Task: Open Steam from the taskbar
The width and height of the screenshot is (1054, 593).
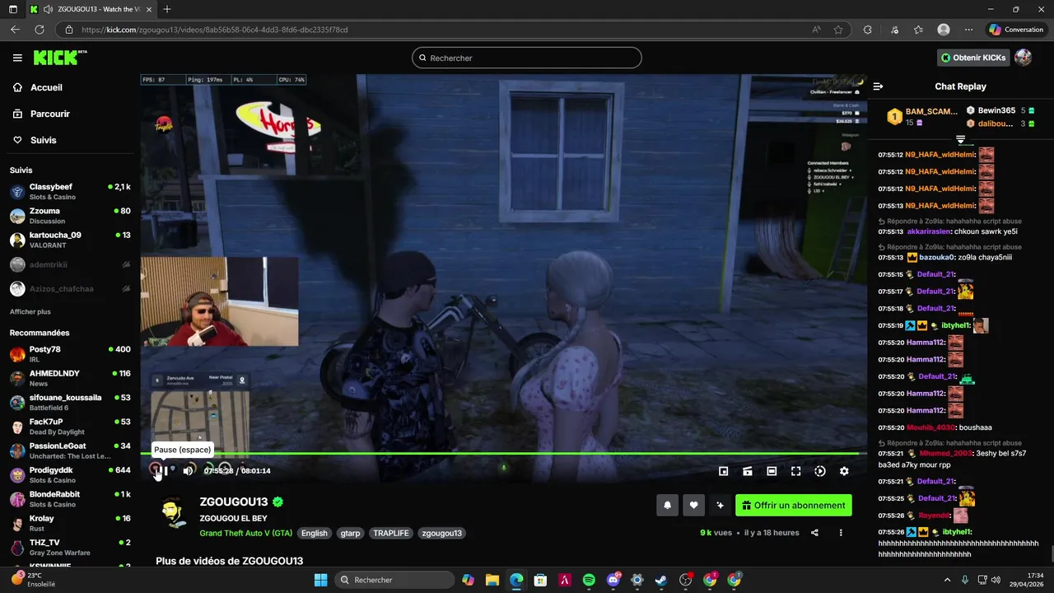Action: 660,580
